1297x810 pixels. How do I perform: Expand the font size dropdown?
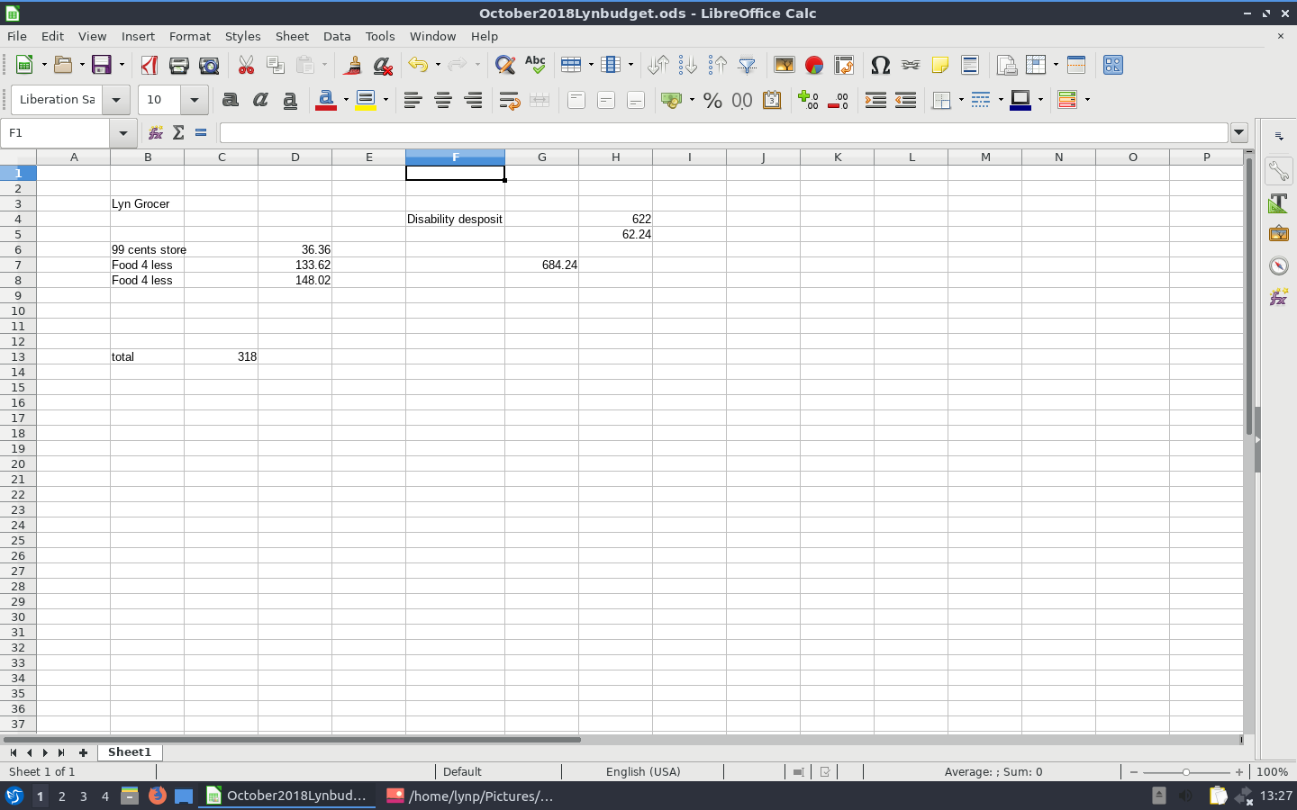tap(194, 100)
